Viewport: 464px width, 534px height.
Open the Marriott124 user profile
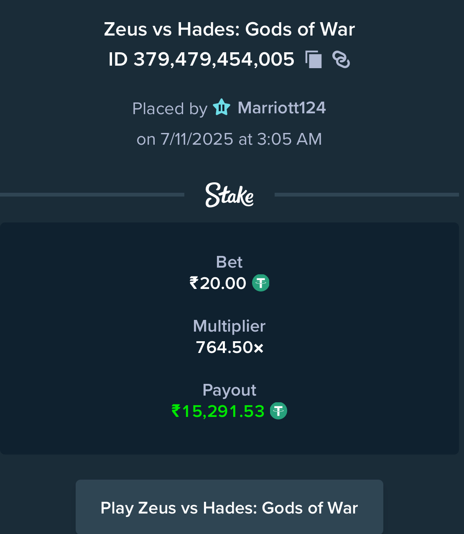282,108
